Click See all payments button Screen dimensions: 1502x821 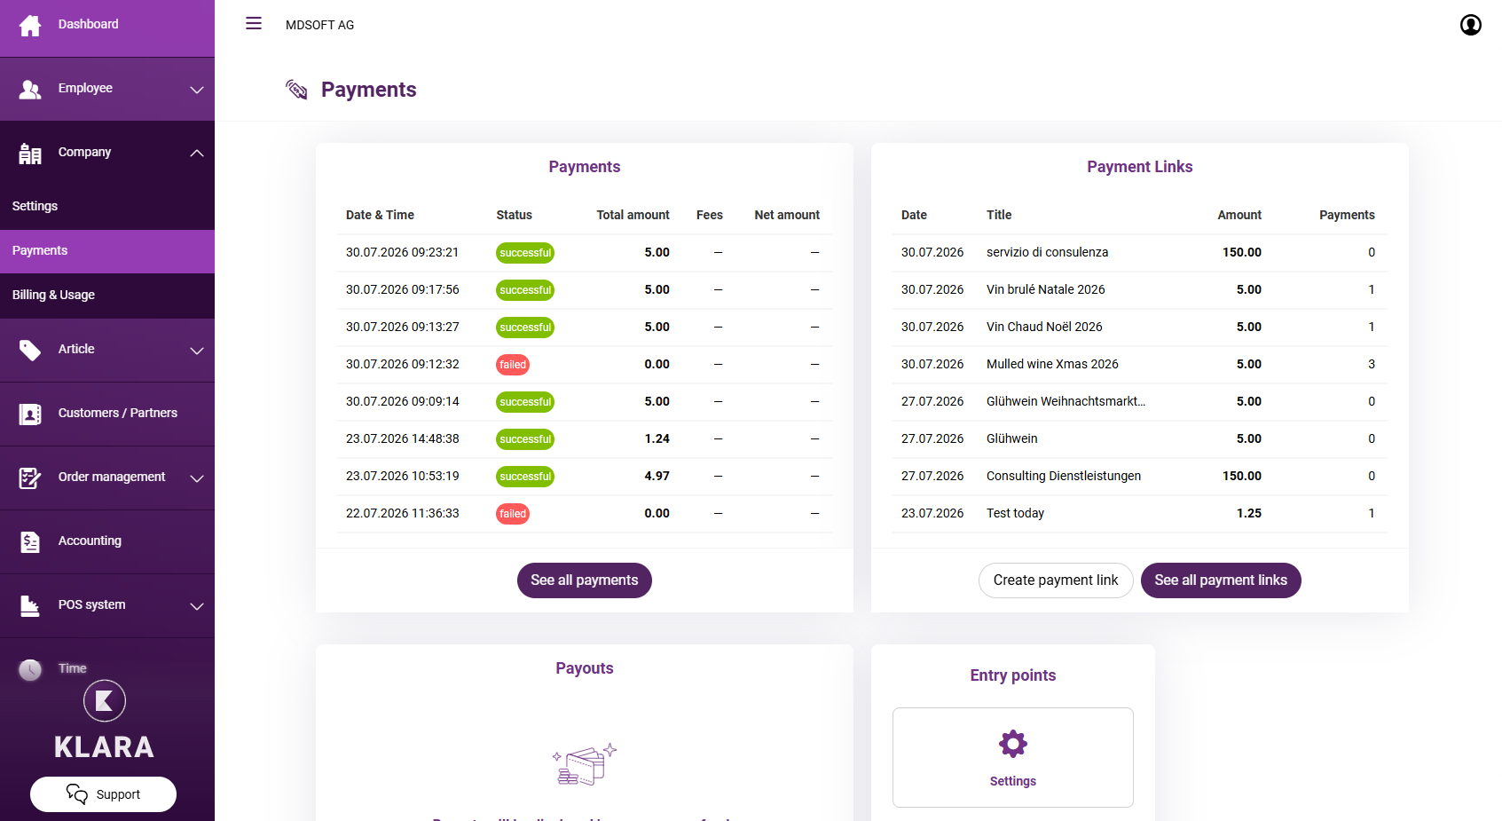(585, 580)
